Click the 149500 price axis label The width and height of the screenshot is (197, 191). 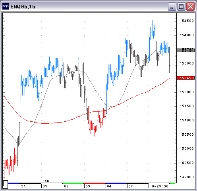tap(187, 163)
